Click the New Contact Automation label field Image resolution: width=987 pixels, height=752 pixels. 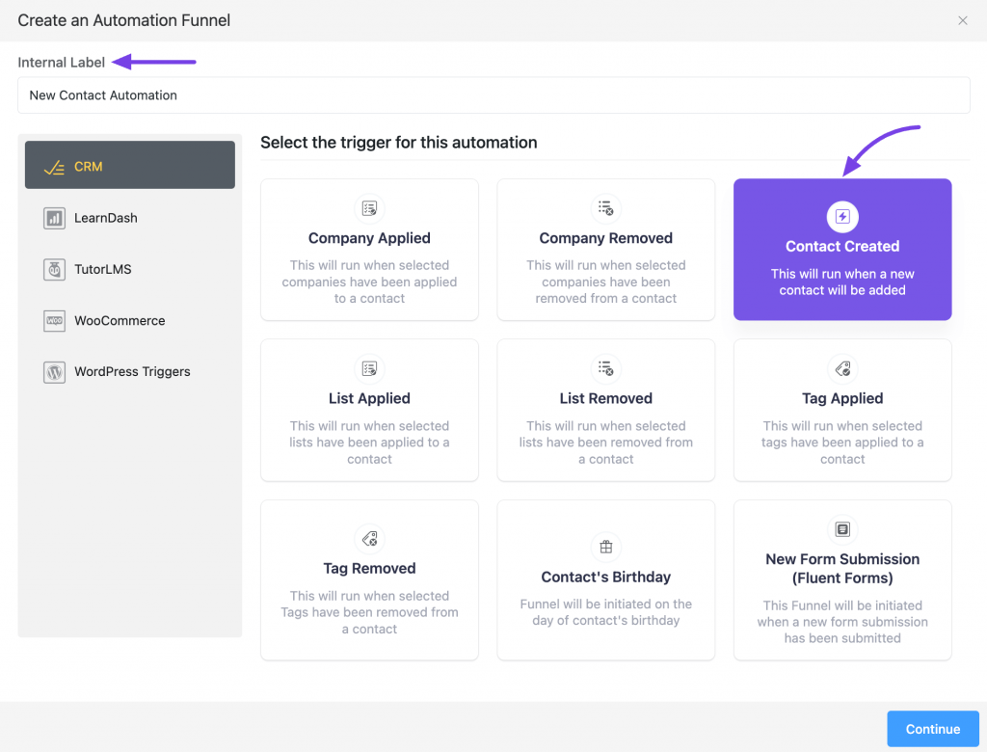(x=493, y=94)
